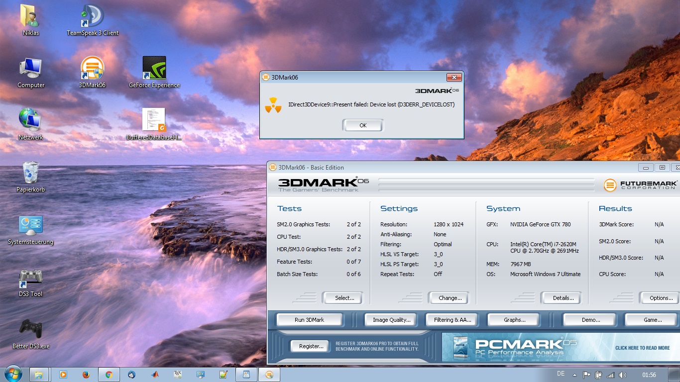Click the volume speaker tray icon

[622, 375]
